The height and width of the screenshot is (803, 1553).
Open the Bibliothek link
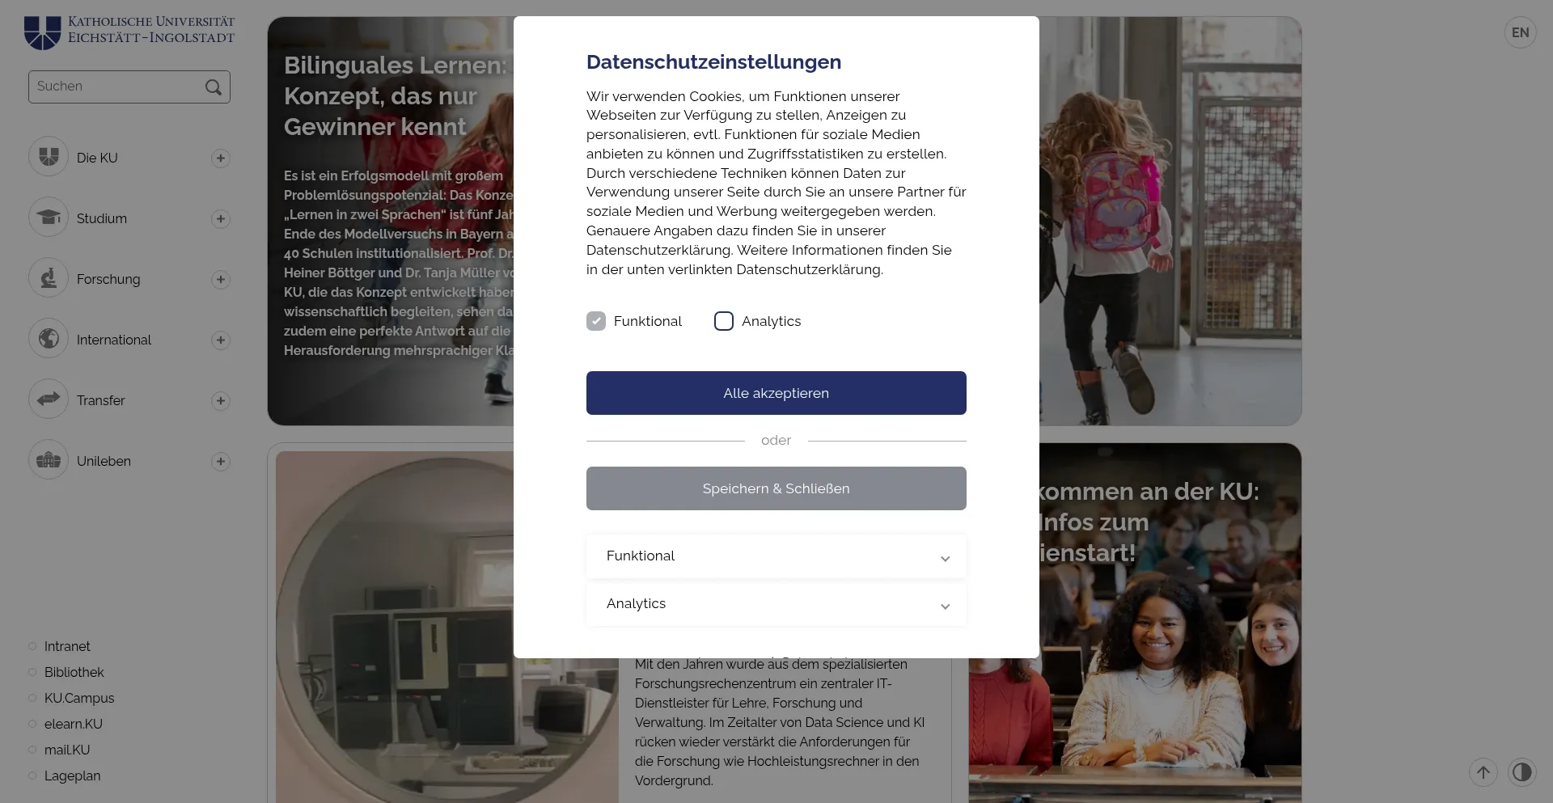(74, 672)
